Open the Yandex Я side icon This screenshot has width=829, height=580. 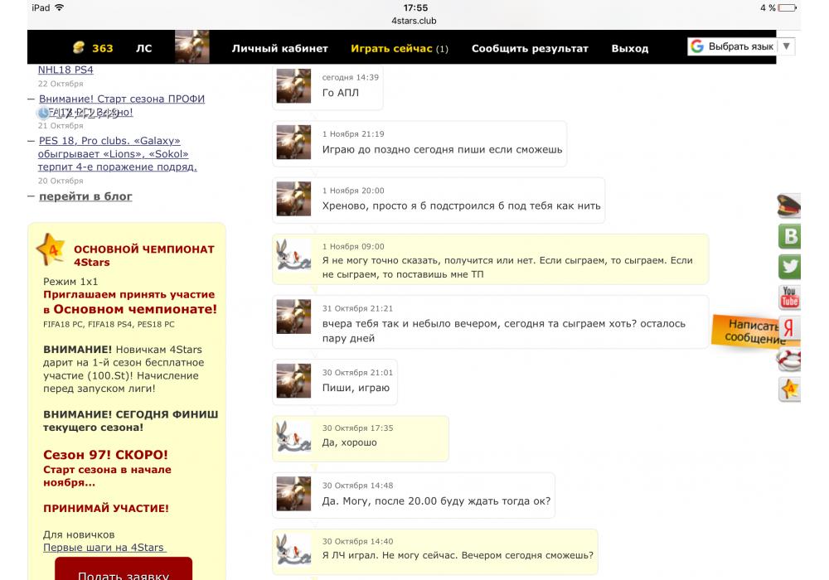[789, 328]
